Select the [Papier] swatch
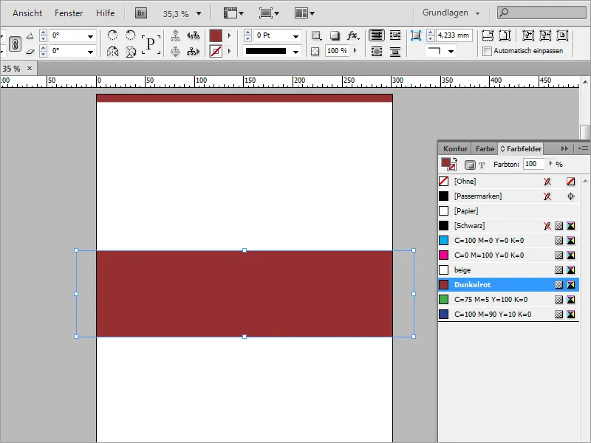 pyautogui.click(x=508, y=211)
